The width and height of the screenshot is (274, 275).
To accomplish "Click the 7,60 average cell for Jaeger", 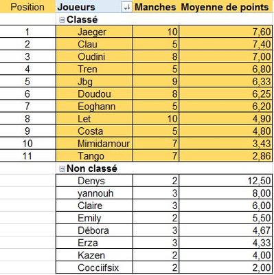I will click(x=226, y=32).
